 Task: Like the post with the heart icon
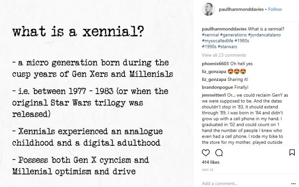tap(206, 153)
